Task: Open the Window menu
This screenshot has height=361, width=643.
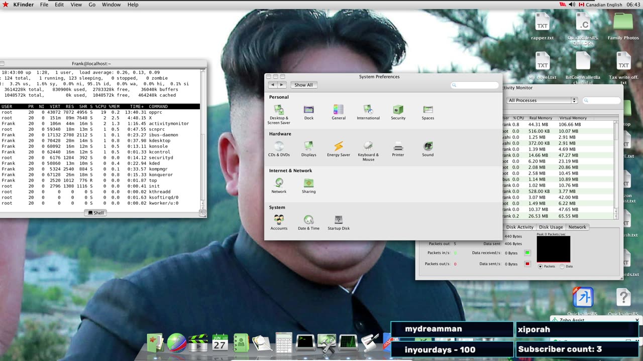Action: click(x=111, y=5)
